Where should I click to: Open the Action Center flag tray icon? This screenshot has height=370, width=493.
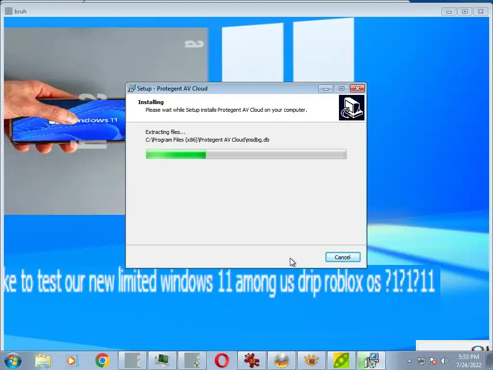click(x=433, y=361)
